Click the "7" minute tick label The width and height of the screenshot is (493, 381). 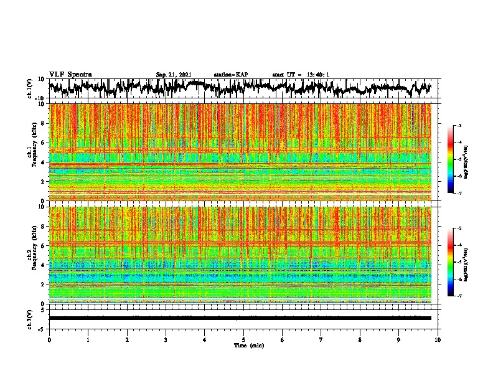321,340
